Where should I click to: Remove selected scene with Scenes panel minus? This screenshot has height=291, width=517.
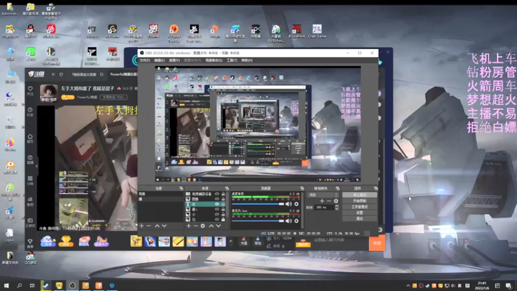149,226
